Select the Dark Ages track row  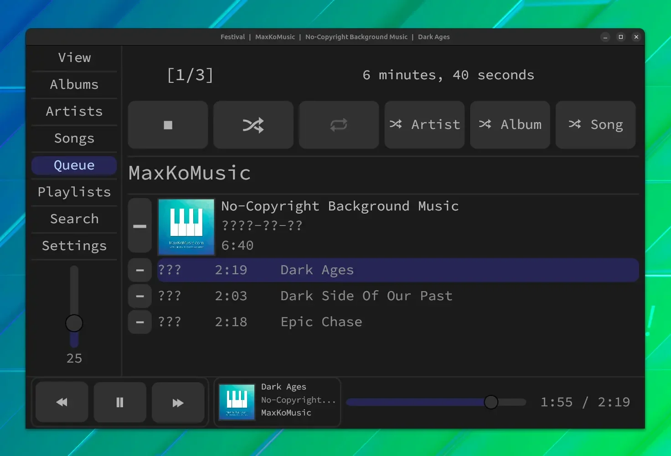398,270
